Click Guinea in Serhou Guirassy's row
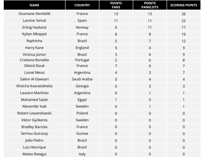Viewport: 201px width, 157px height. [x=82, y=134]
